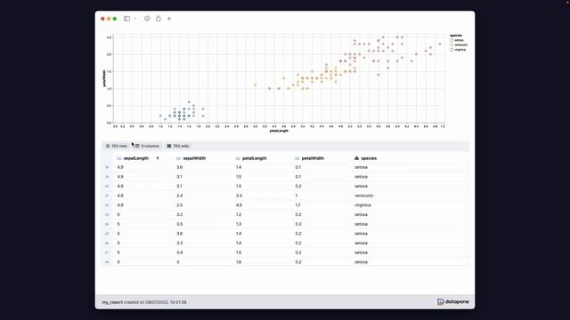Viewport: 570px width, 320px height.
Task: Click the virginica species cell
Action: point(362,205)
